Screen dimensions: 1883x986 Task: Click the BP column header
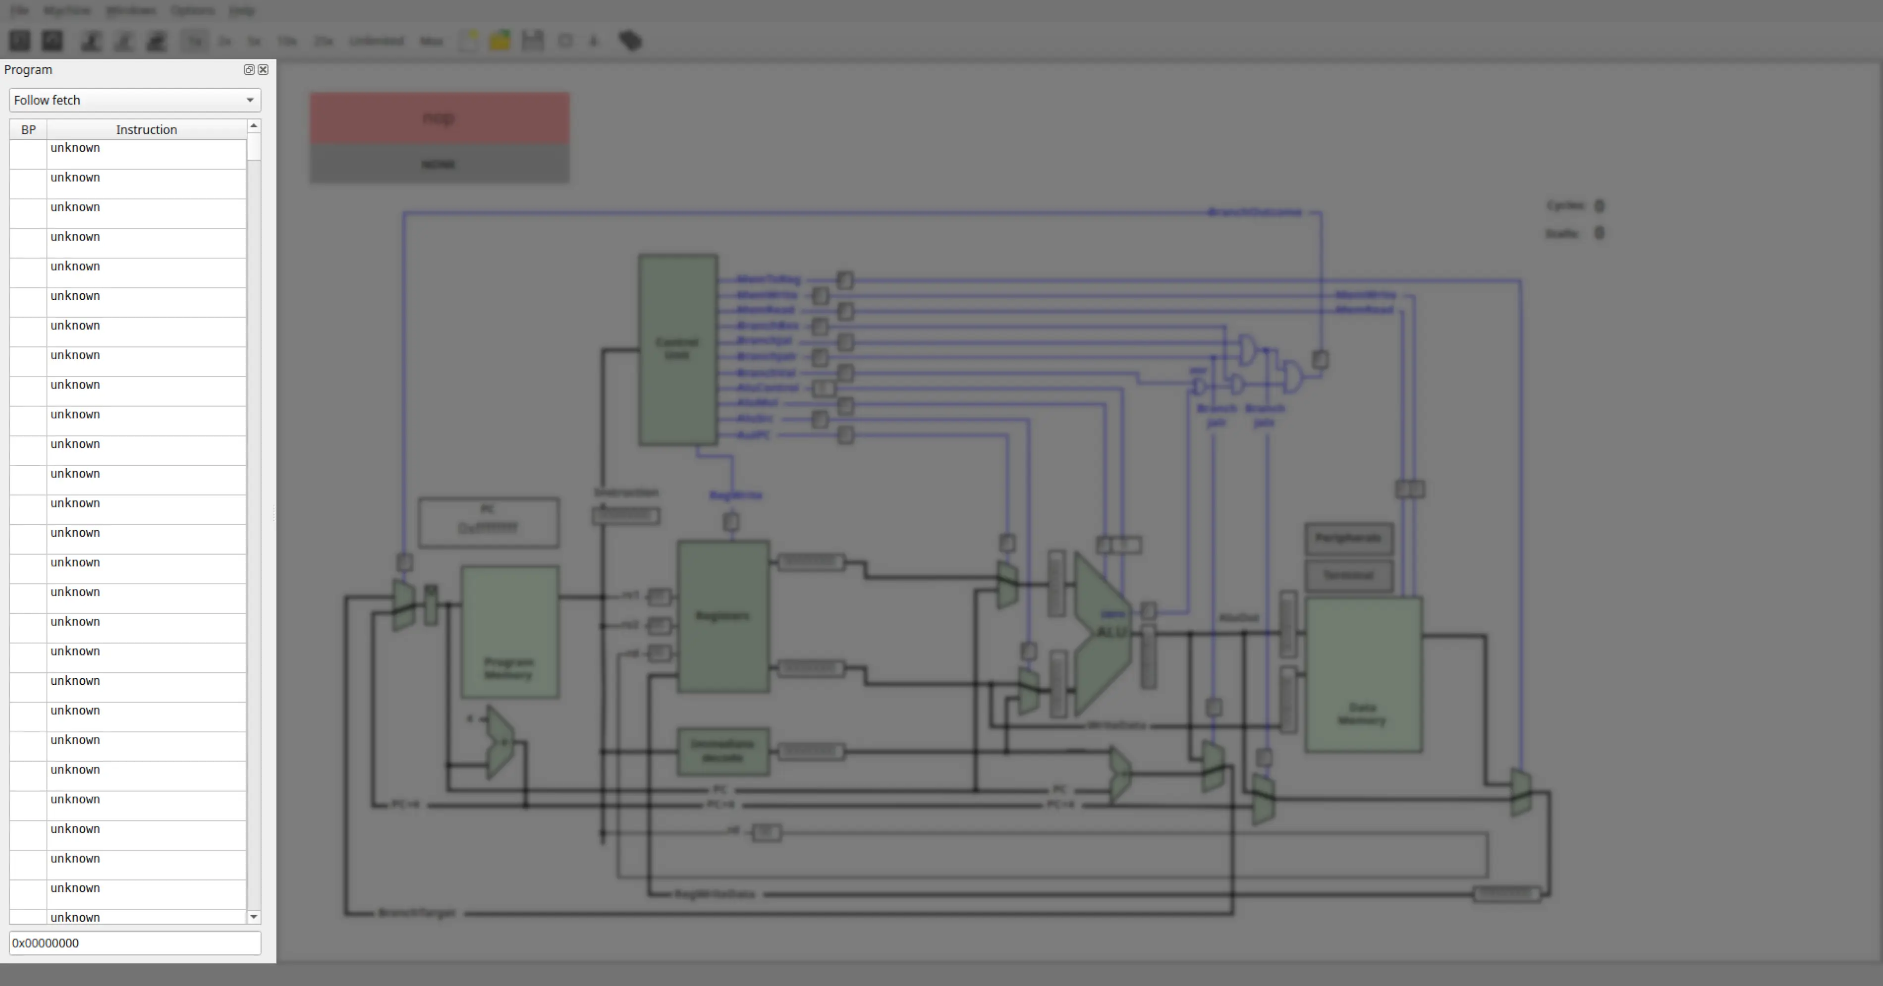pos(28,129)
